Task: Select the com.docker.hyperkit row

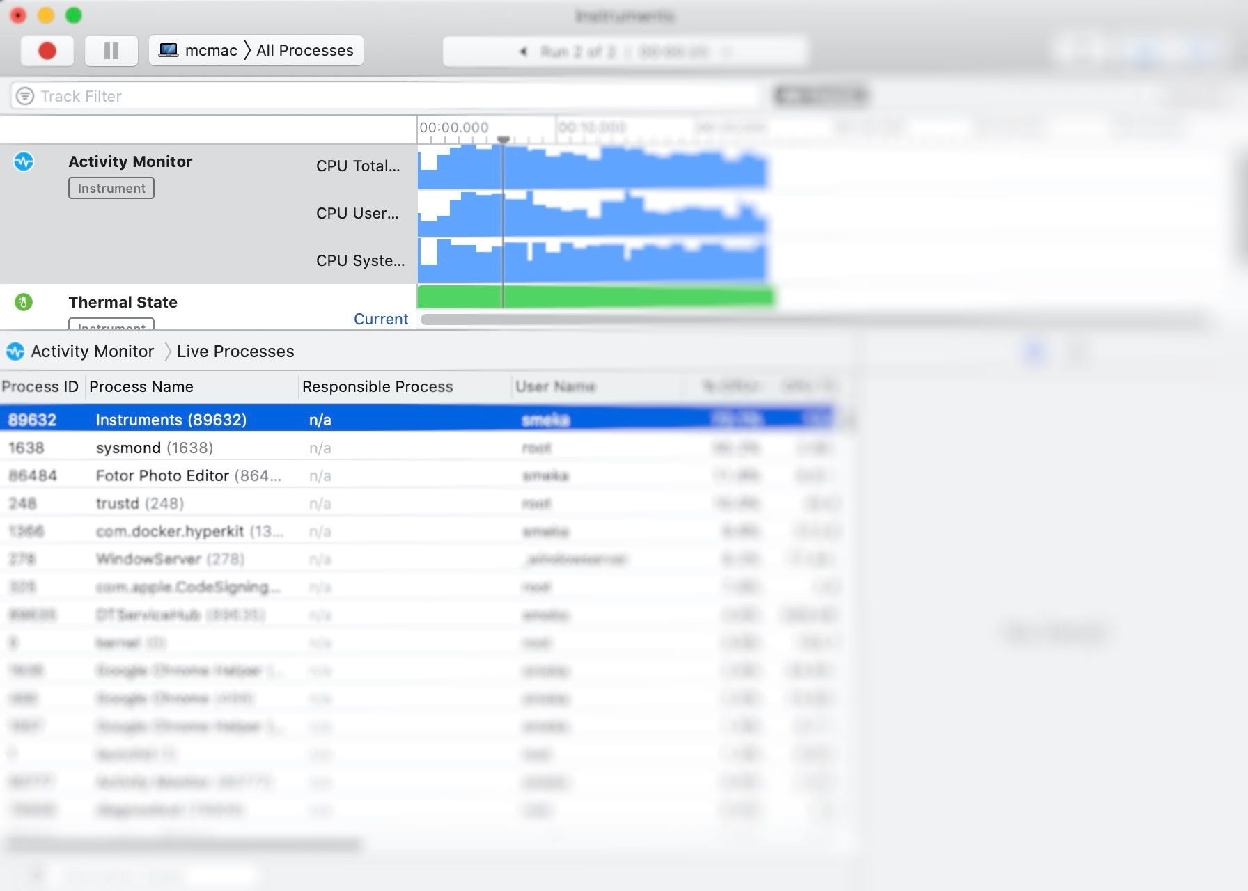Action: coord(418,531)
